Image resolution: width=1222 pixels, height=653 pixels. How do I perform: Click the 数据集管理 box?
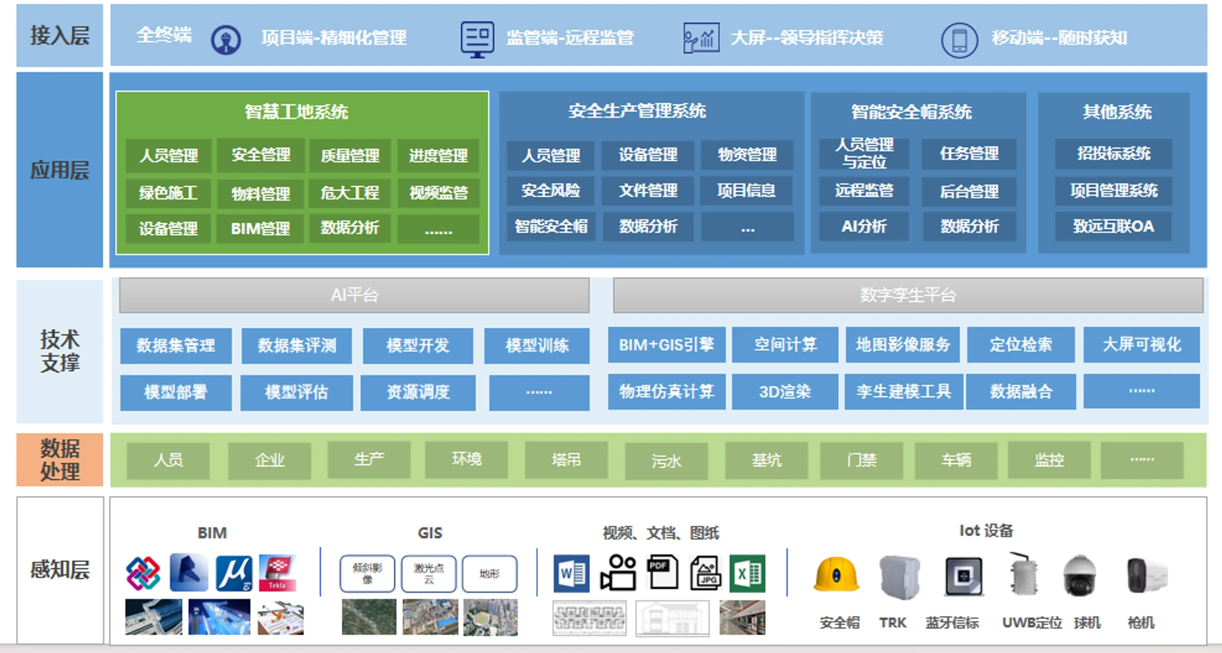tap(176, 346)
